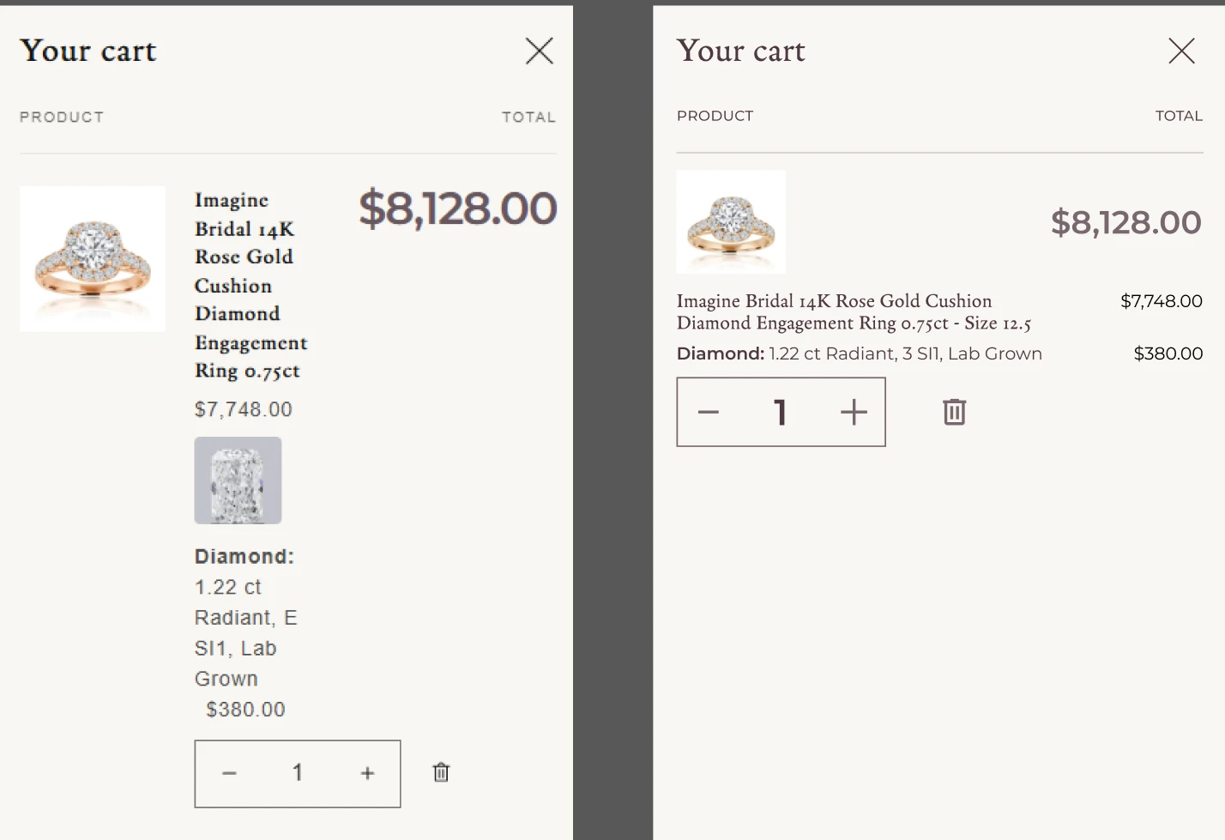
Task: Open the ring title ending in Size 12.5
Action: (x=853, y=312)
